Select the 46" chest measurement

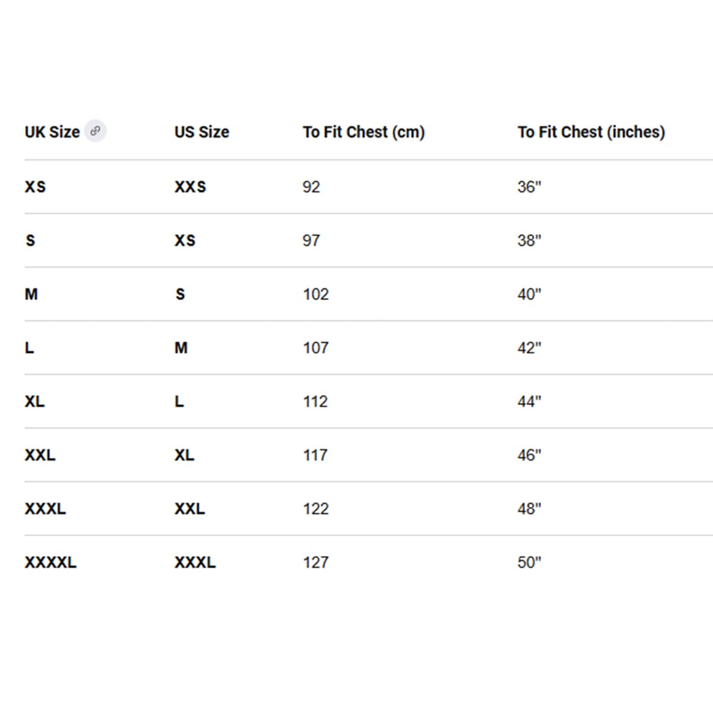click(529, 455)
